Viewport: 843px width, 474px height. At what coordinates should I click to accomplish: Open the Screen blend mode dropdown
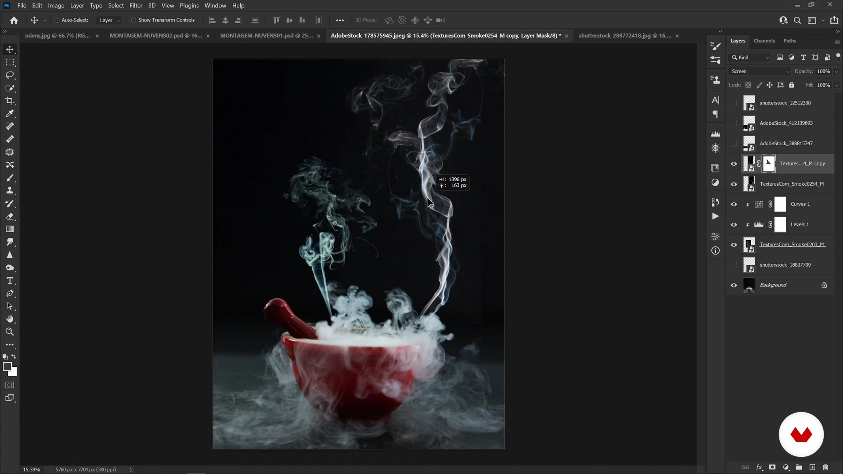[760, 72]
